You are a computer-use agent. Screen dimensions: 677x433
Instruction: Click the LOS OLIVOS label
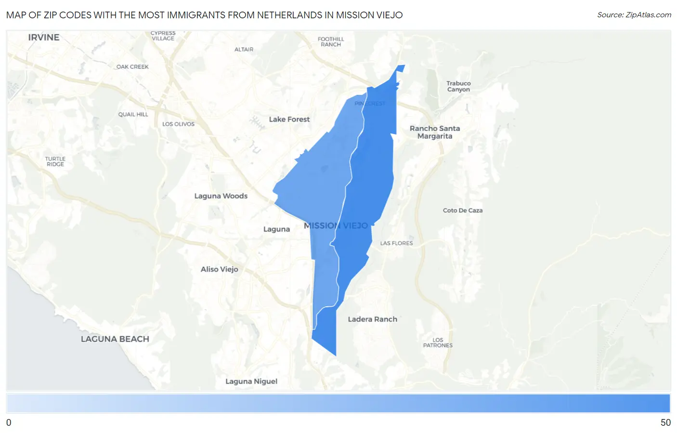coord(178,124)
